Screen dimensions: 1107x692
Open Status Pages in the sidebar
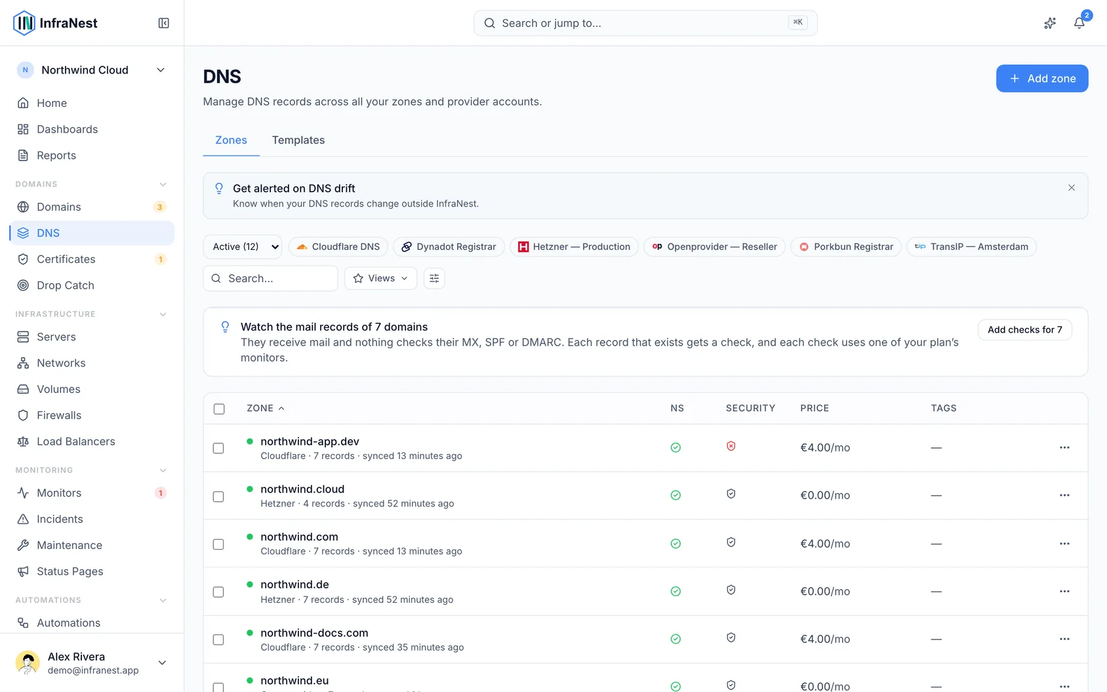(92, 571)
